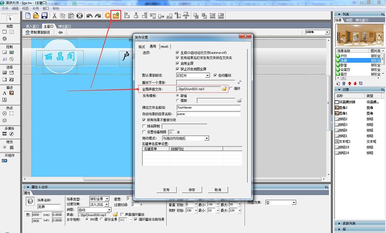Enable the 循环 loop checkbox
Image resolution: width=386 pixels, height=233 pixels.
pos(231,89)
